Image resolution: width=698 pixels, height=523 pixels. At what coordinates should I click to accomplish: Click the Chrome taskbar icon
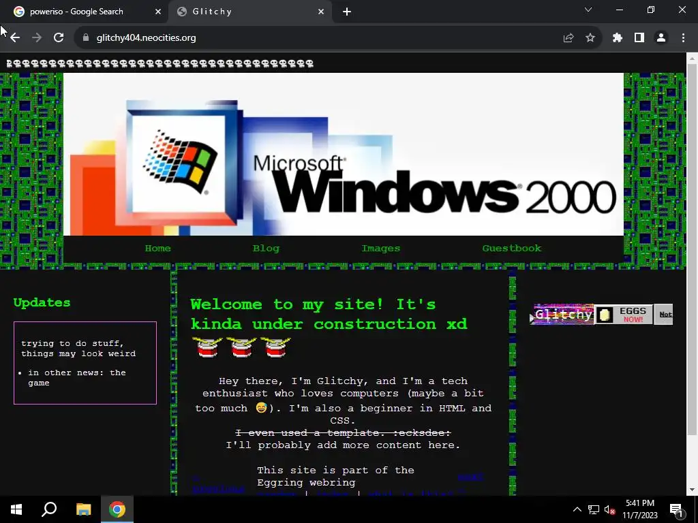click(117, 509)
